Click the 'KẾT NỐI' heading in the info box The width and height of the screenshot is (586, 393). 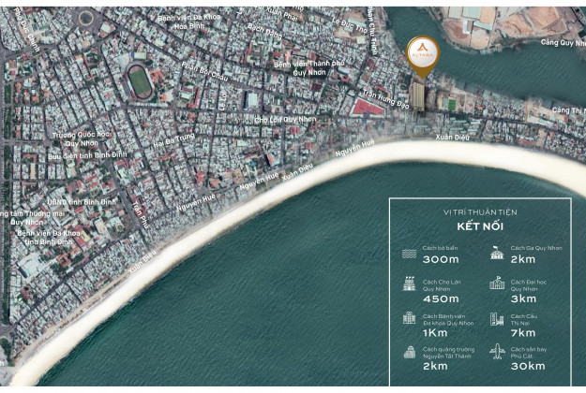(480, 226)
